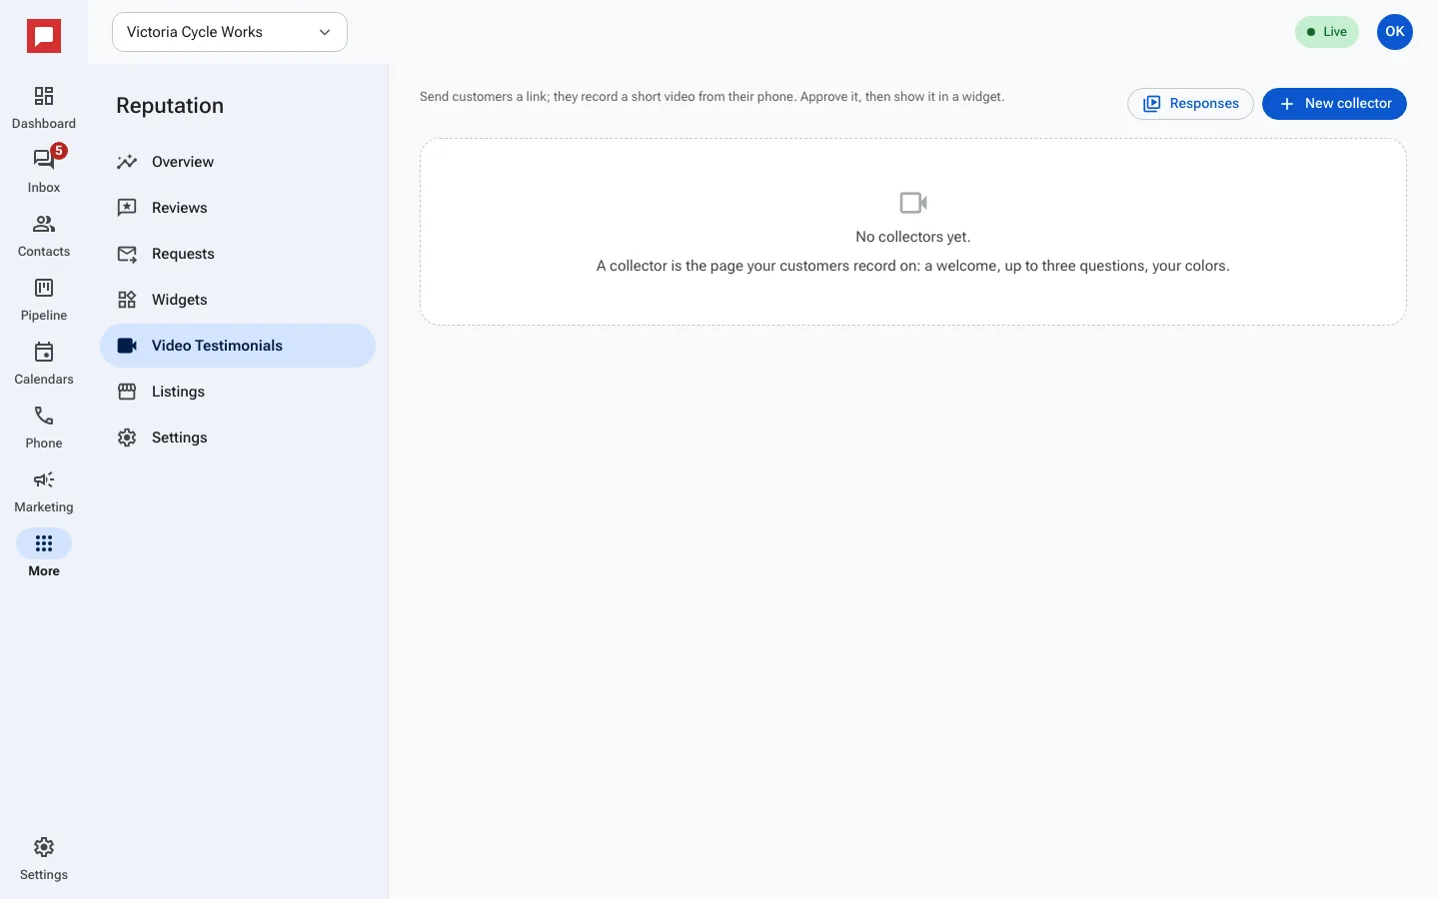Open the Dashboard icon in the rail

pyautogui.click(x=44, y=96)
